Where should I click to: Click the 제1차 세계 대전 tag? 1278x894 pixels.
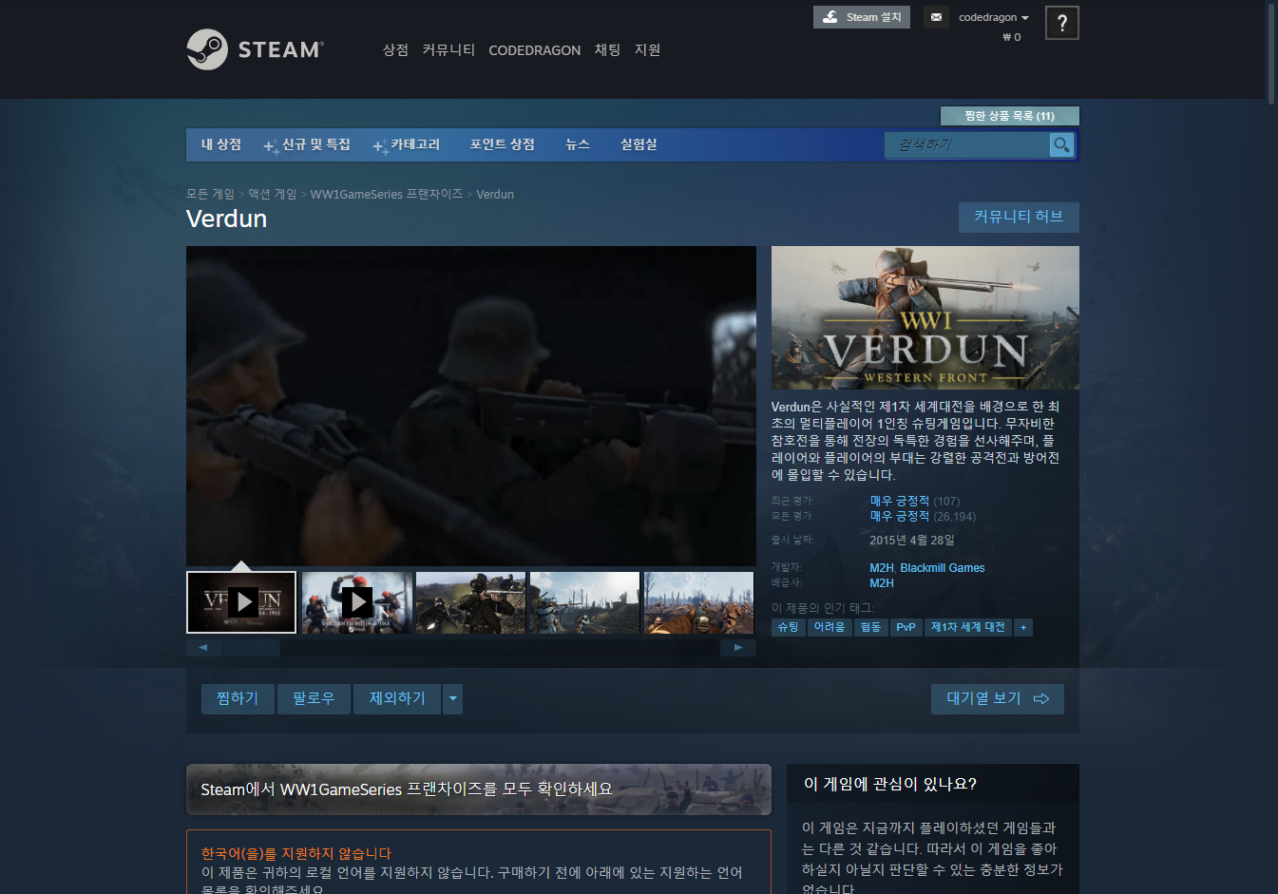click(x=967, y=627)
